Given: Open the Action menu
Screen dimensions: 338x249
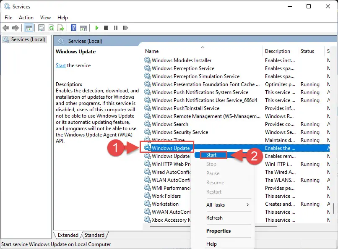Looking at the screenshot, I should (x=26, y=18).
